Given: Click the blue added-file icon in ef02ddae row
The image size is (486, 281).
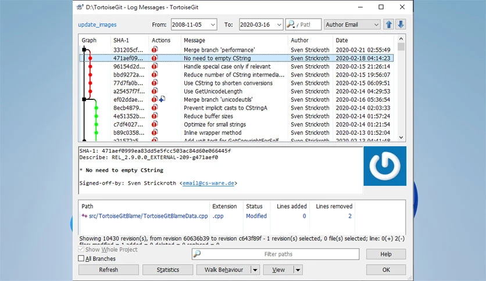Looking at the screenshot, I should 162,99.
